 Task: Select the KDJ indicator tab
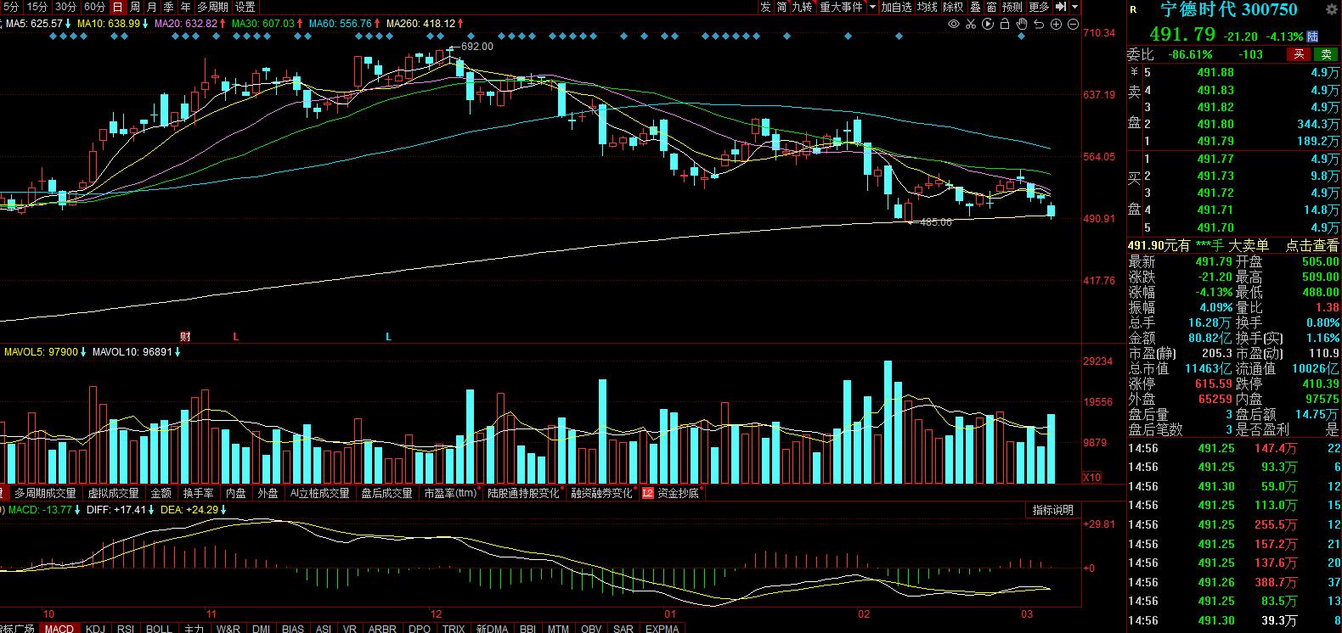[96, 628]
